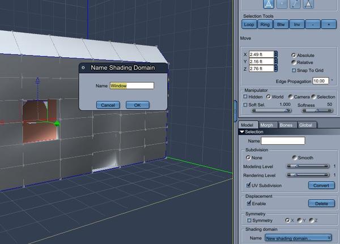Grow selection with the plus button

(329, 24)
